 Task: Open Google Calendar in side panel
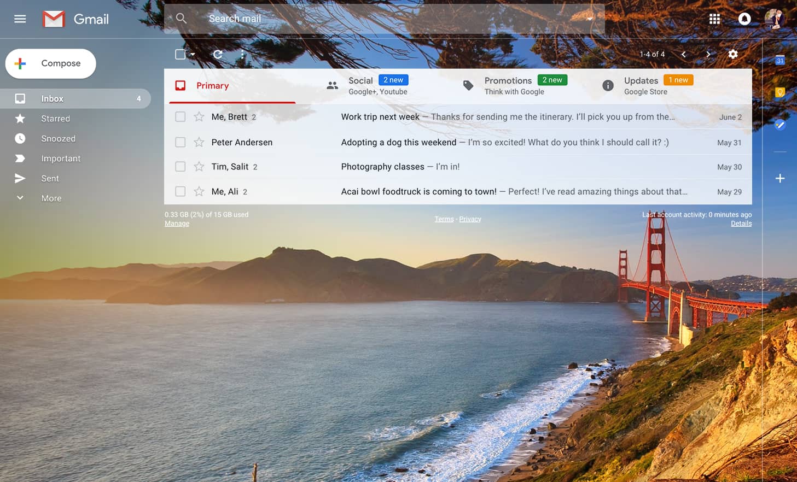pyautogui.click(x=780, y=60)
